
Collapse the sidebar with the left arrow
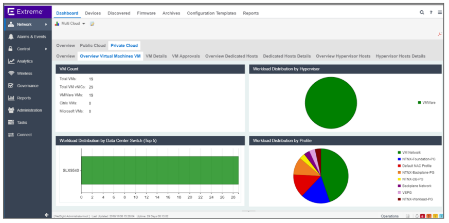click(x=47, y=215)
